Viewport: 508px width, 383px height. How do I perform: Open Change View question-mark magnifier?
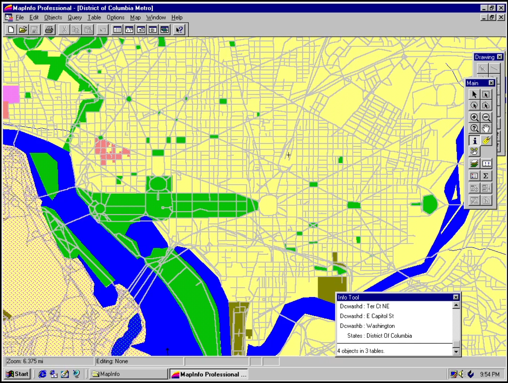tap(474, 128)
